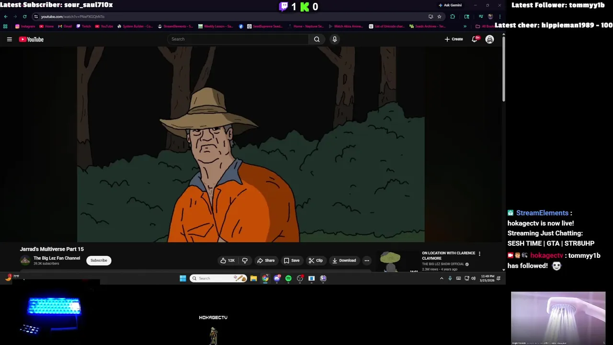The height and width of the screenshot is (345, 613).
Task: Download the video
Action: pyautogui.click(x=344, y=261)
